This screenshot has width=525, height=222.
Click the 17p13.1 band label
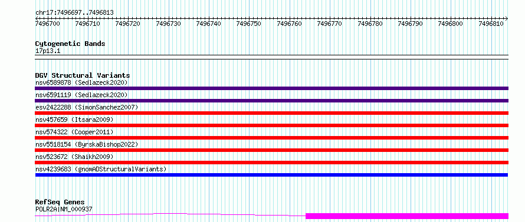click(x=48, y=51)
